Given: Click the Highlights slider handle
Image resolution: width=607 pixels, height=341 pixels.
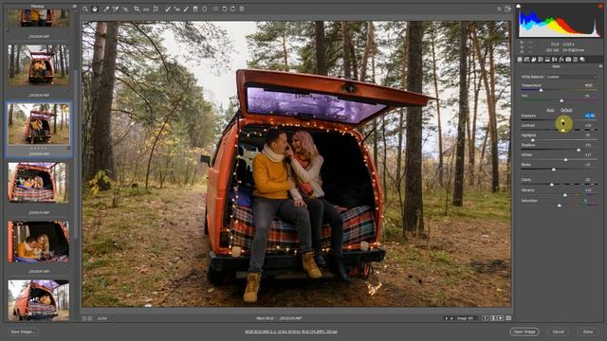Looking at the screenshot, I should pyautogui.click(x=533, y=140).
